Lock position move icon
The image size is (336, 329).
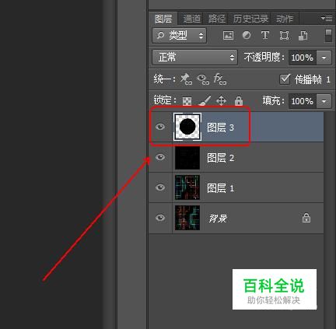click(x=221, y=100)
